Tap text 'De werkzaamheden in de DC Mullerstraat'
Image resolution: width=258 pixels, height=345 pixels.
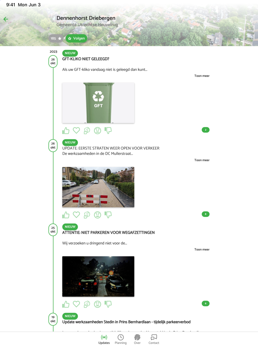pos(98,154)
